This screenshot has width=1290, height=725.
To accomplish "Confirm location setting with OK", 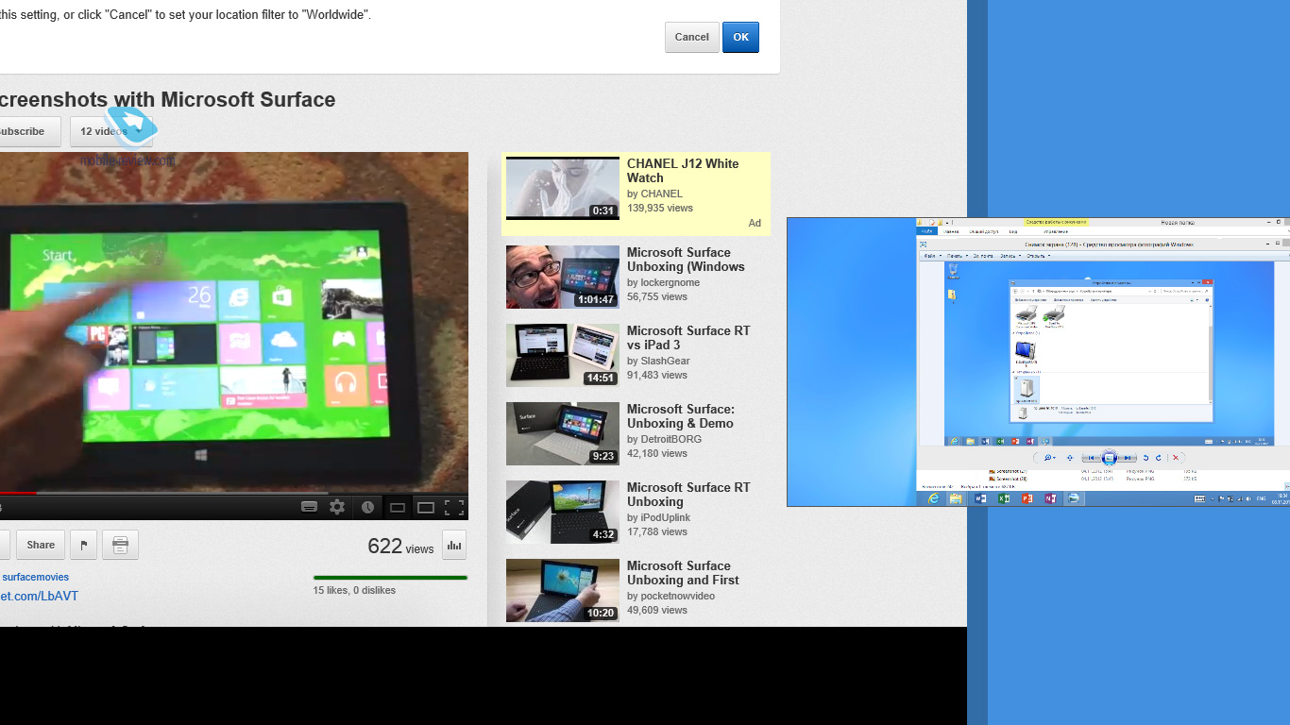I will click(x=740, y=37).
